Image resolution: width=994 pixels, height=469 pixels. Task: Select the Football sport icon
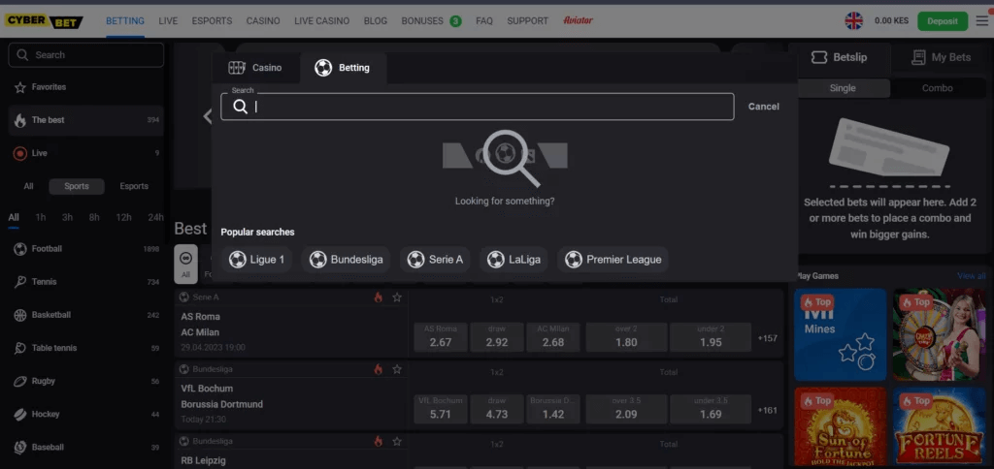click(20, 249)
